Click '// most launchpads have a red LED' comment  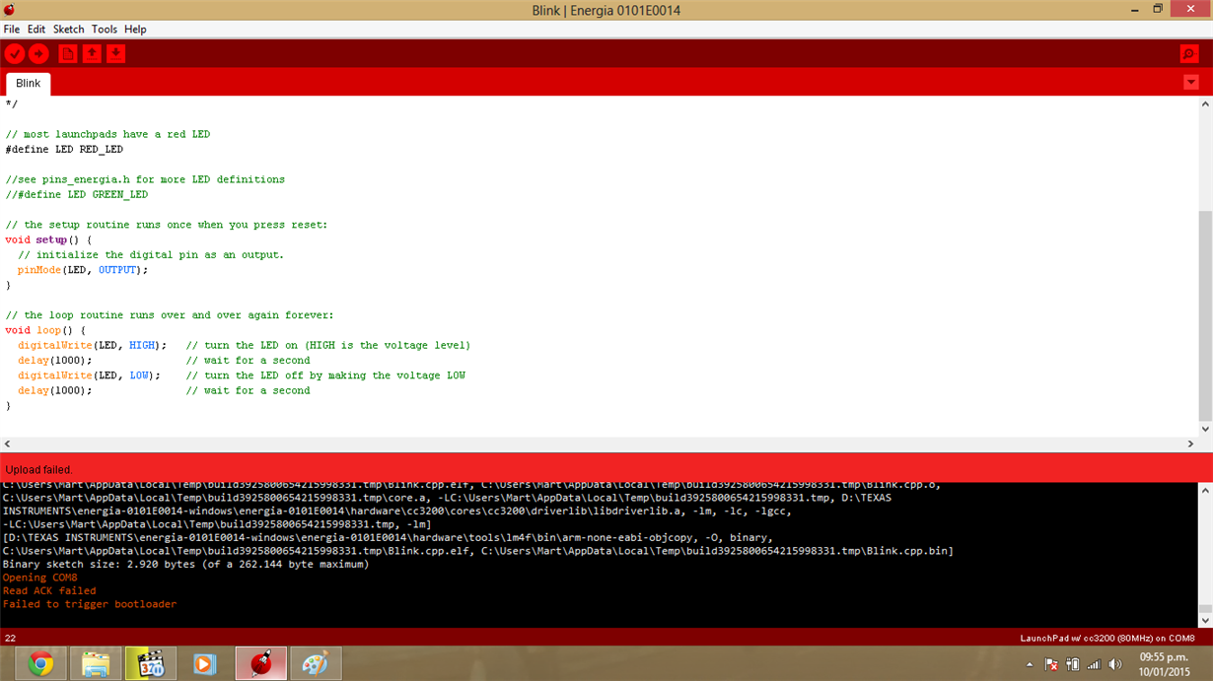[107, 135]
